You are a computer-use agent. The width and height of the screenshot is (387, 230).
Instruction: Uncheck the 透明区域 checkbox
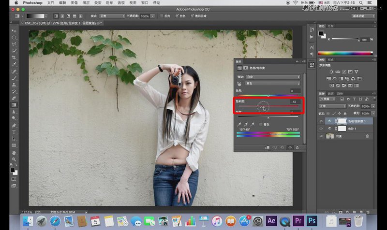(192, 16)
